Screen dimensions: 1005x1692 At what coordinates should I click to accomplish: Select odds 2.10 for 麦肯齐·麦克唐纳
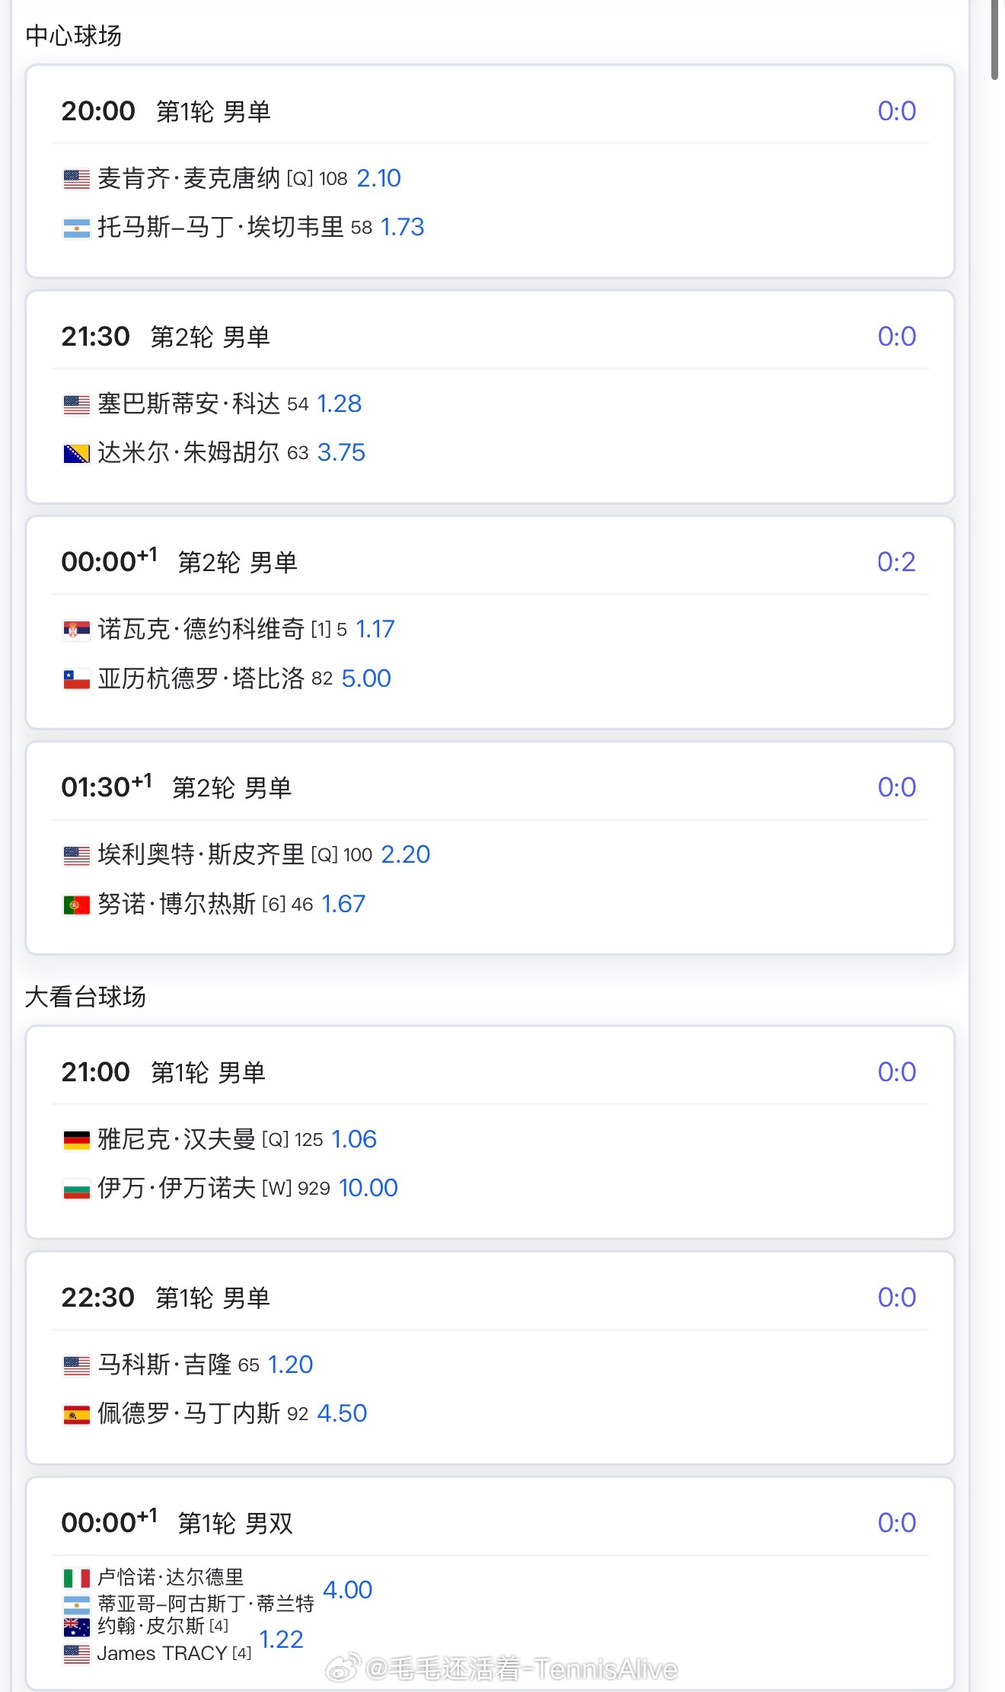pos(378,178)
